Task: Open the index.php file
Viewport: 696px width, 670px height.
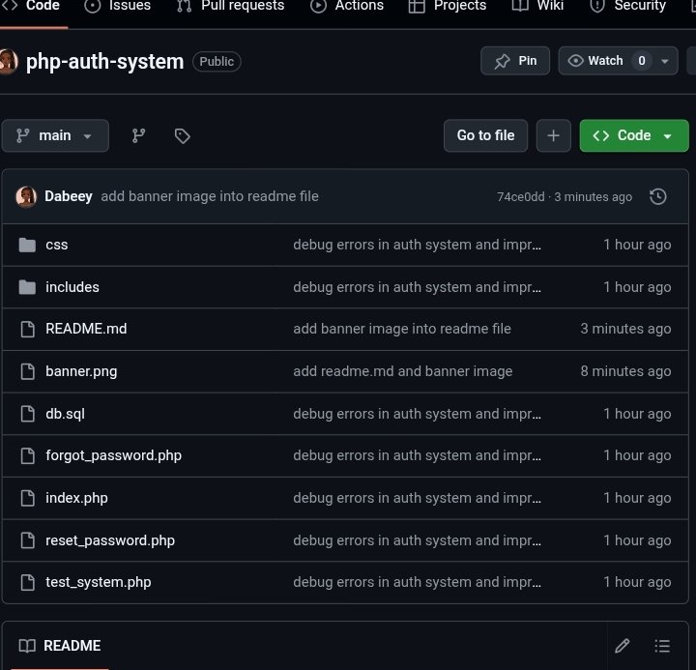Action: pos(76,498)
